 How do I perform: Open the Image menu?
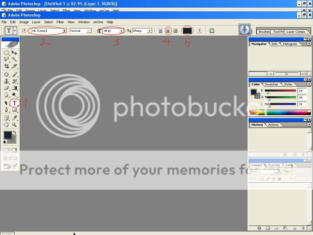[24, 22]
